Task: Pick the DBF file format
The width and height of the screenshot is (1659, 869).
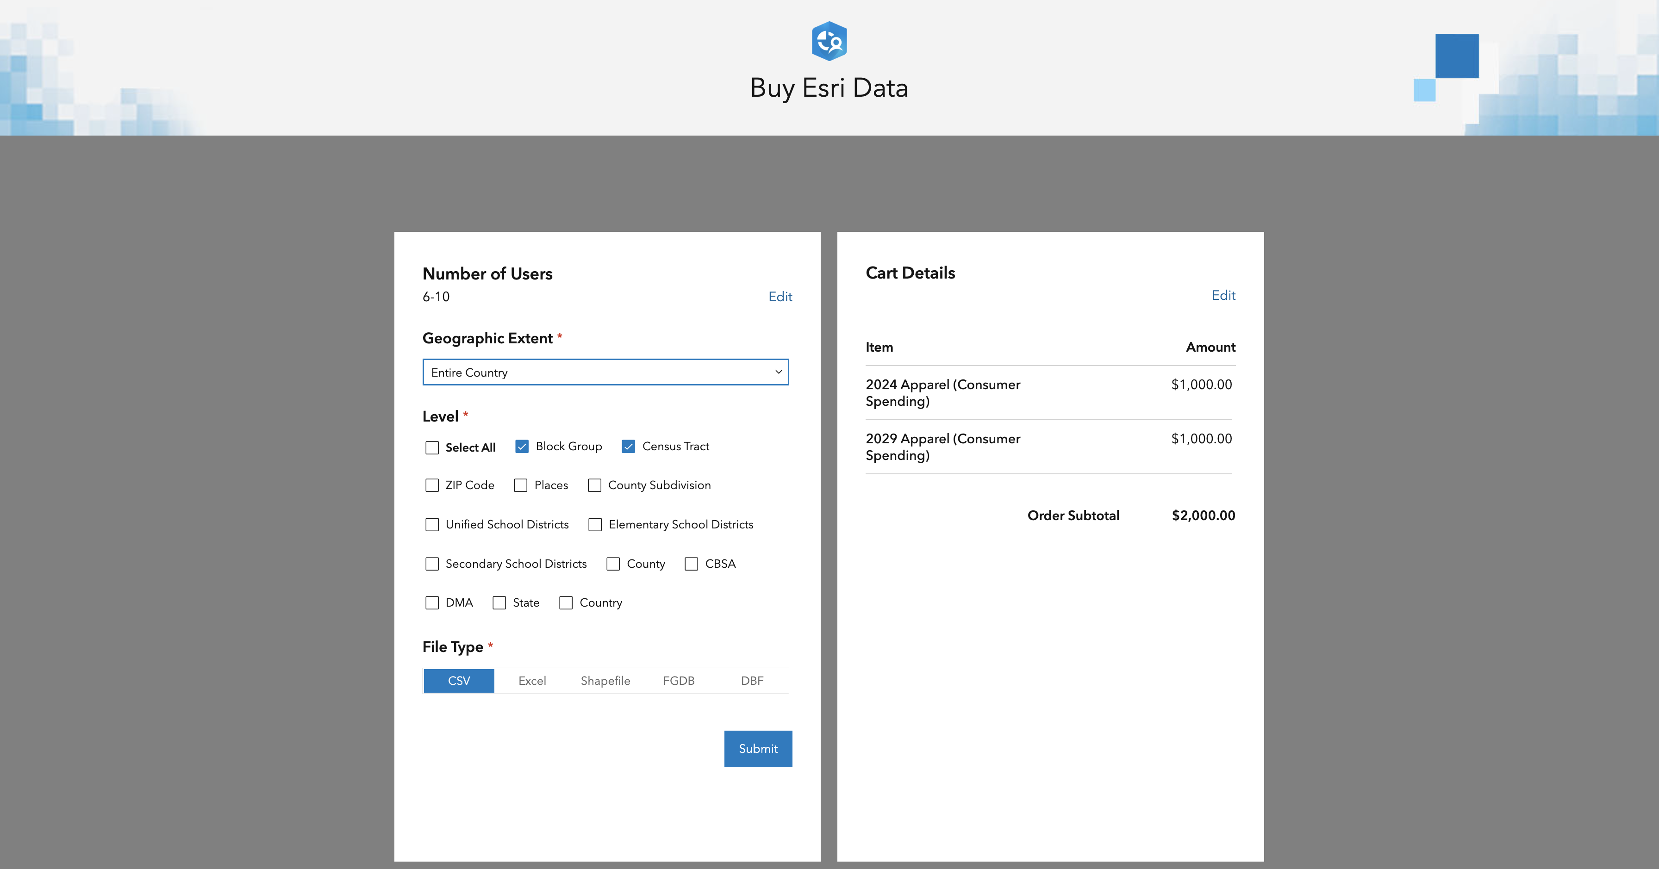Action: pyautogui.click(x=752, y=680)
